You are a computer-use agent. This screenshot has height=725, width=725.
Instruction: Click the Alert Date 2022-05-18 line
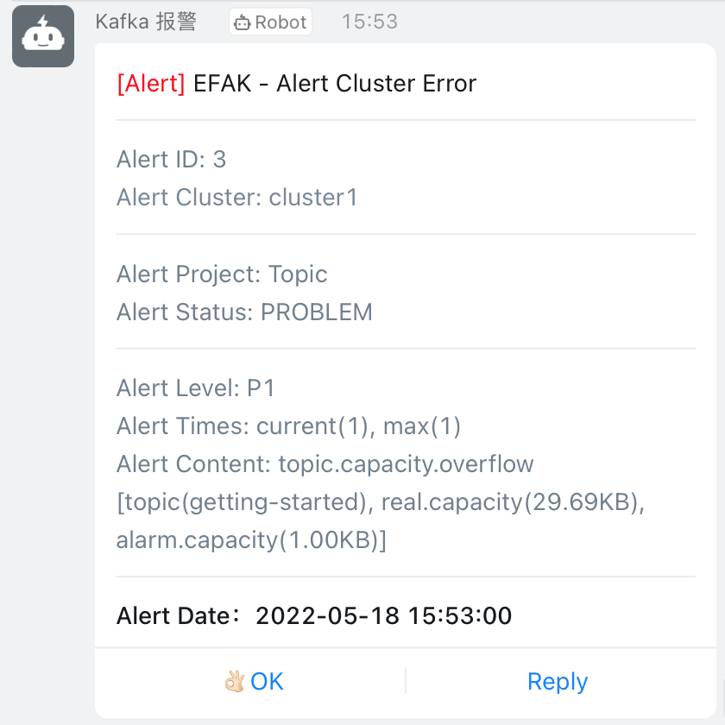click(314, 616)
